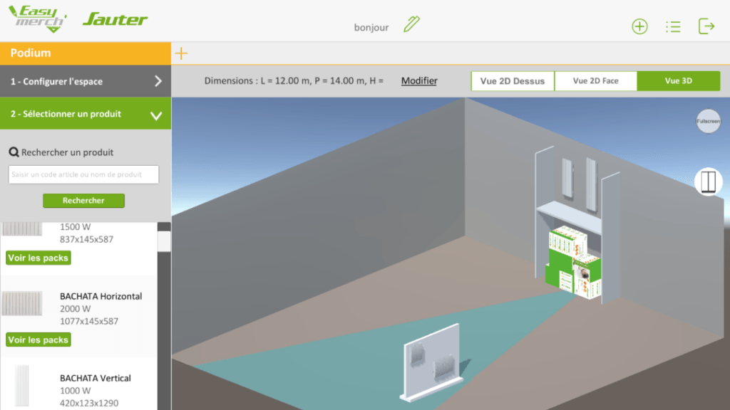
Task: Click the round shelf panel icon
Action: (x=708, y=182)
